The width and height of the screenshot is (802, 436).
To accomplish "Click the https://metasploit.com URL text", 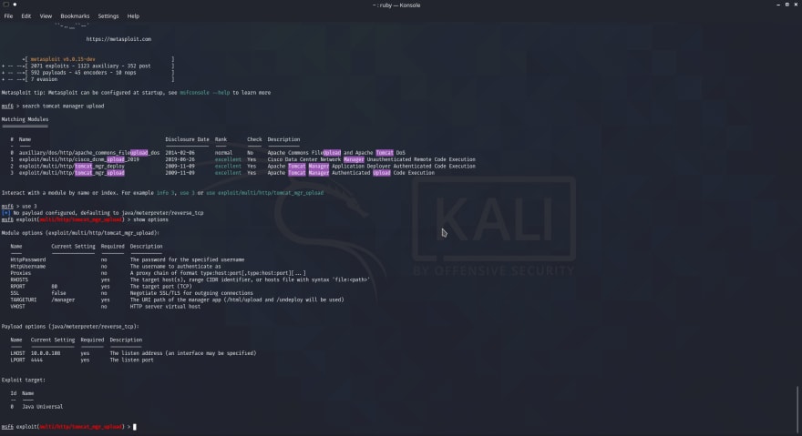I will tap(118, 39).
